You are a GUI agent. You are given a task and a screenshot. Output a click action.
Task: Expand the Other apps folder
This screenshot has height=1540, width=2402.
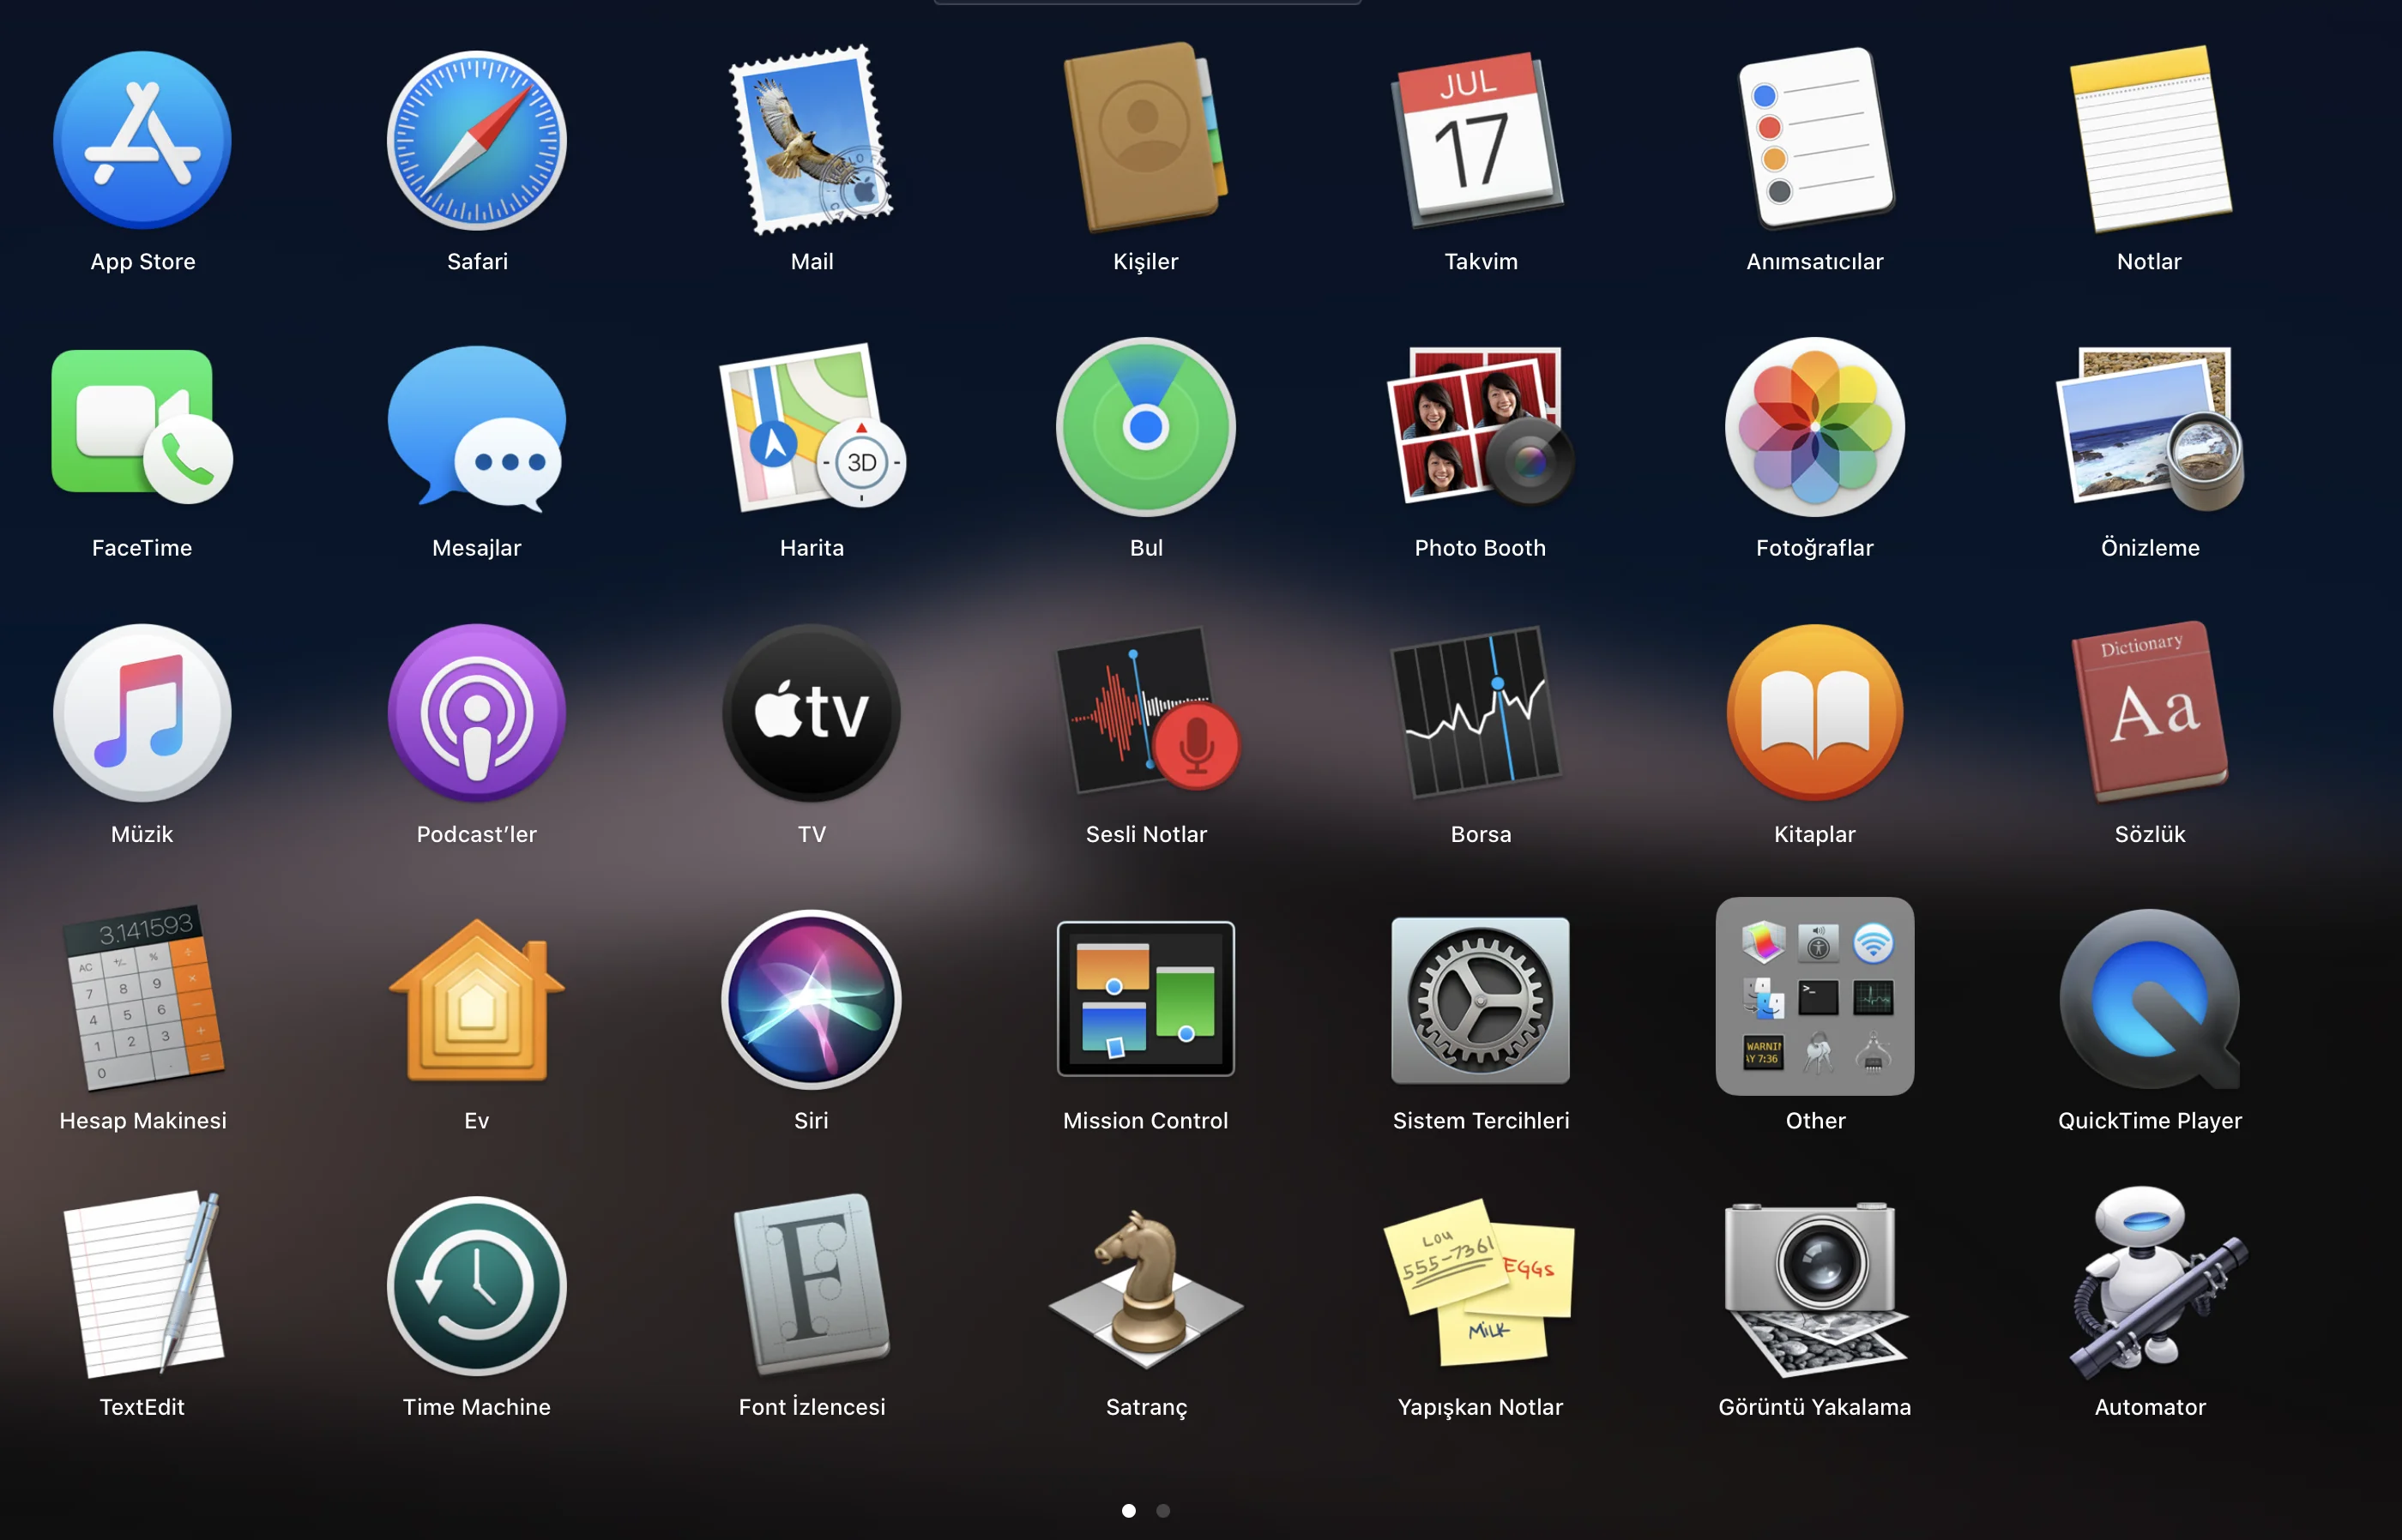[1814, 997]
